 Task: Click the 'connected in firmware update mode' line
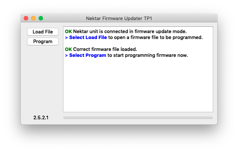point(130,32)
